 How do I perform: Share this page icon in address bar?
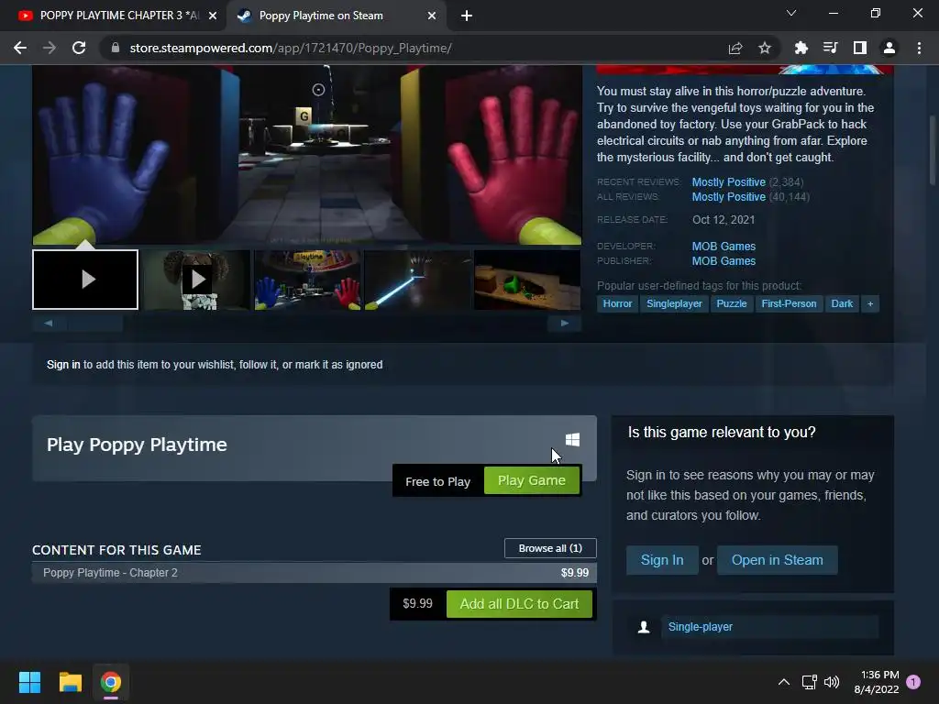735,48
